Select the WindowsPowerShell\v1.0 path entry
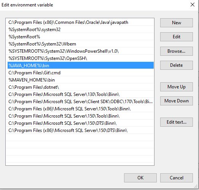Screen dimensions: 199x190 point(80,51)
